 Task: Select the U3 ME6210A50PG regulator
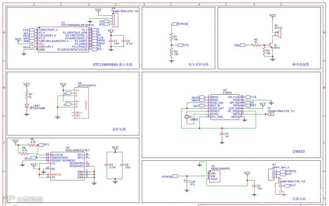pyautogui.click(x=214, y=176)
